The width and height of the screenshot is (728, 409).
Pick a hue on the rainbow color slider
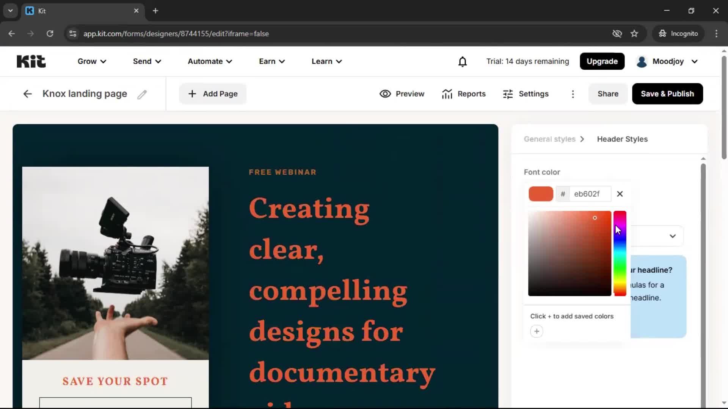coord(619,254)
